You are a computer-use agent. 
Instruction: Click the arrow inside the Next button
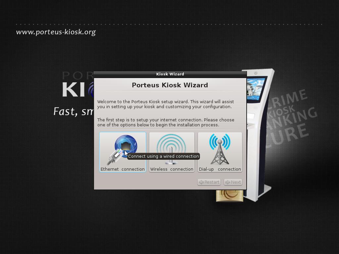pyautogui.click(x=228, y=182)
